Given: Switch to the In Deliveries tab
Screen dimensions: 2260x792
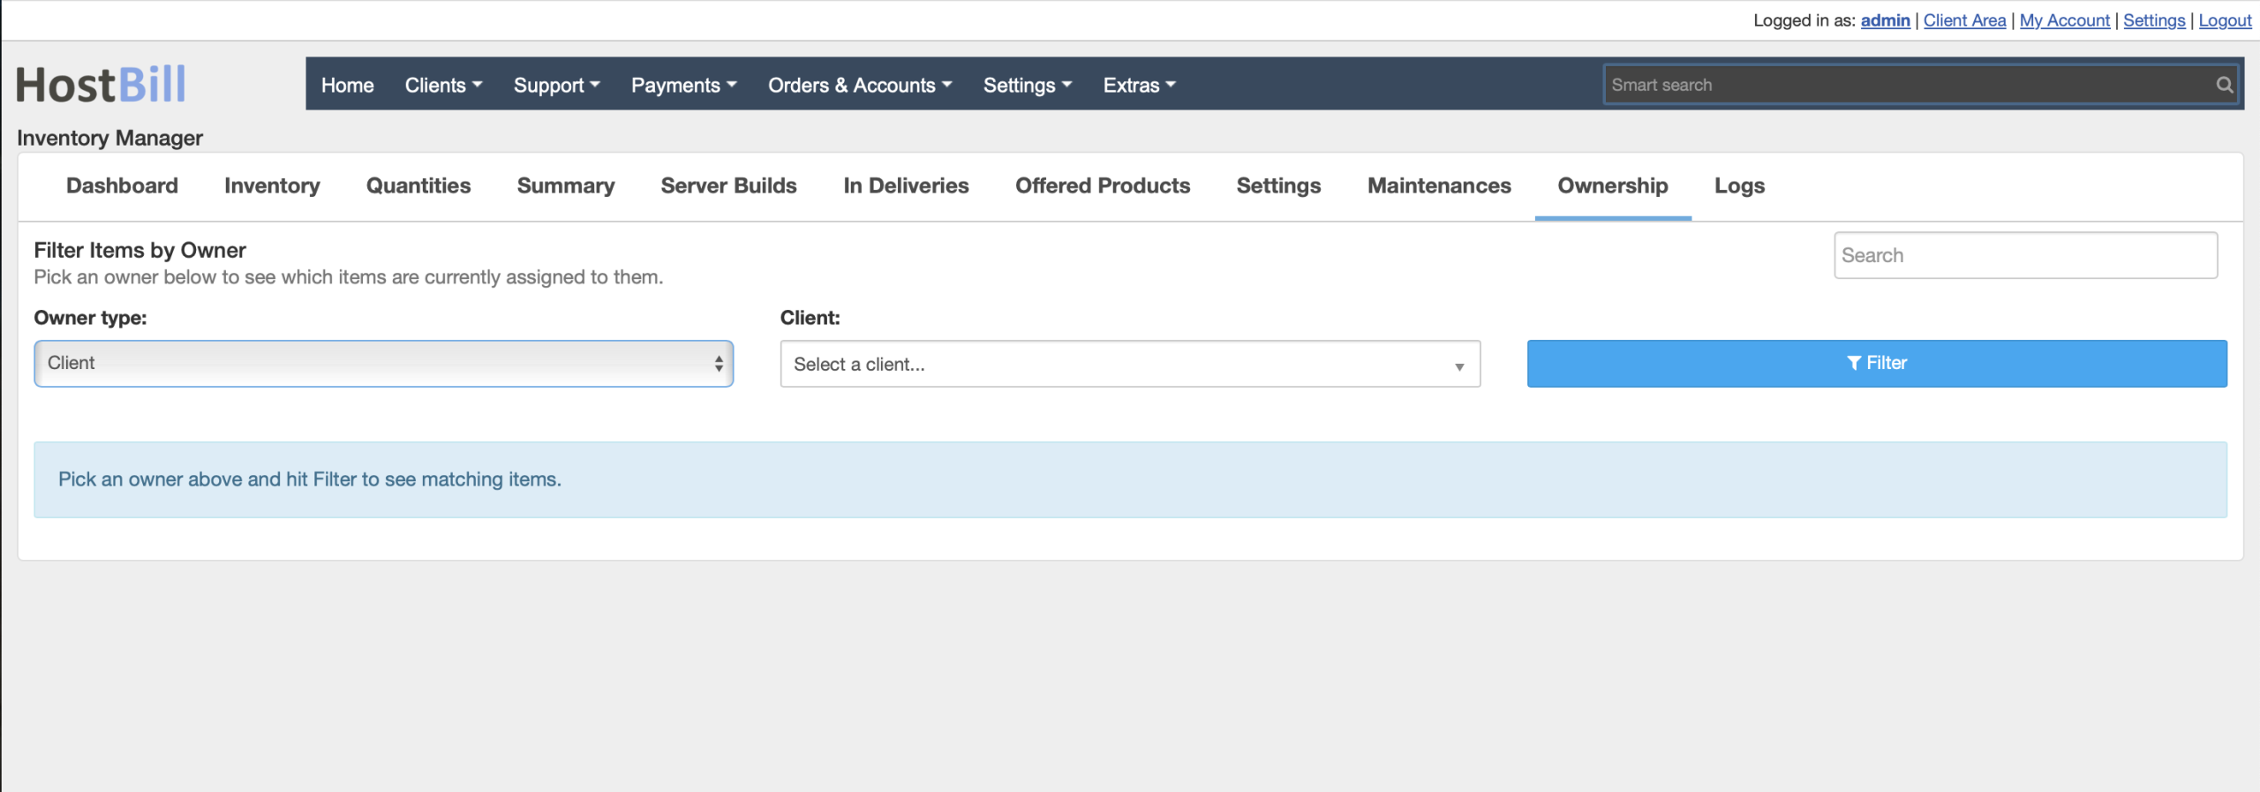Looking at the screenshot, I should pos(906,185).
